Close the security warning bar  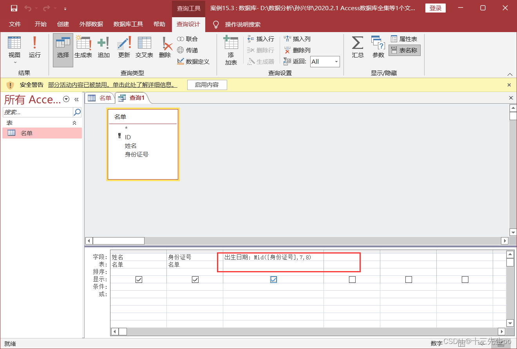tap(509, 85)
